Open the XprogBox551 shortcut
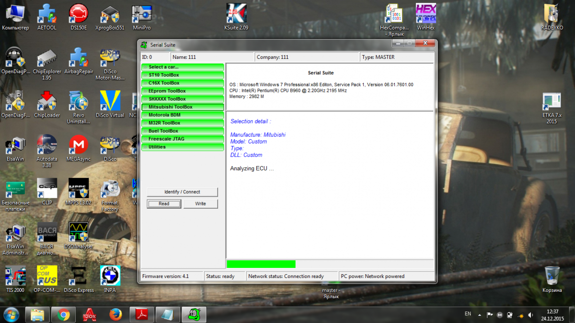Image resolution: width=575 pixels, height=323 pixels. coord(110,17)
